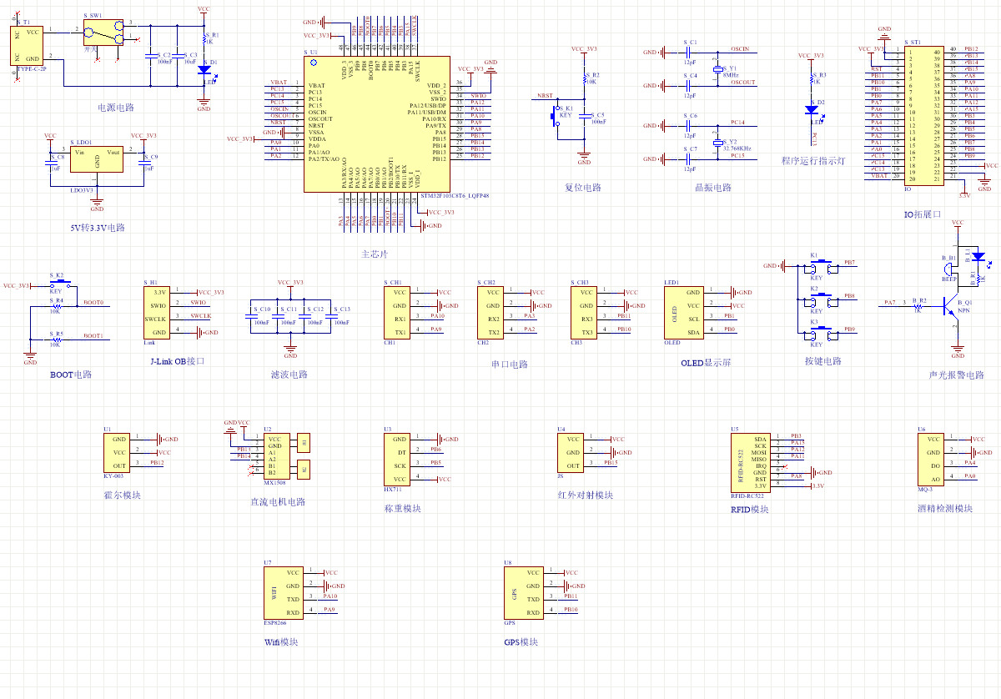Viewport: 1001px width, 699px height.
Task: Click the "酒精检测模块" section title
Action: coord(945,509)
